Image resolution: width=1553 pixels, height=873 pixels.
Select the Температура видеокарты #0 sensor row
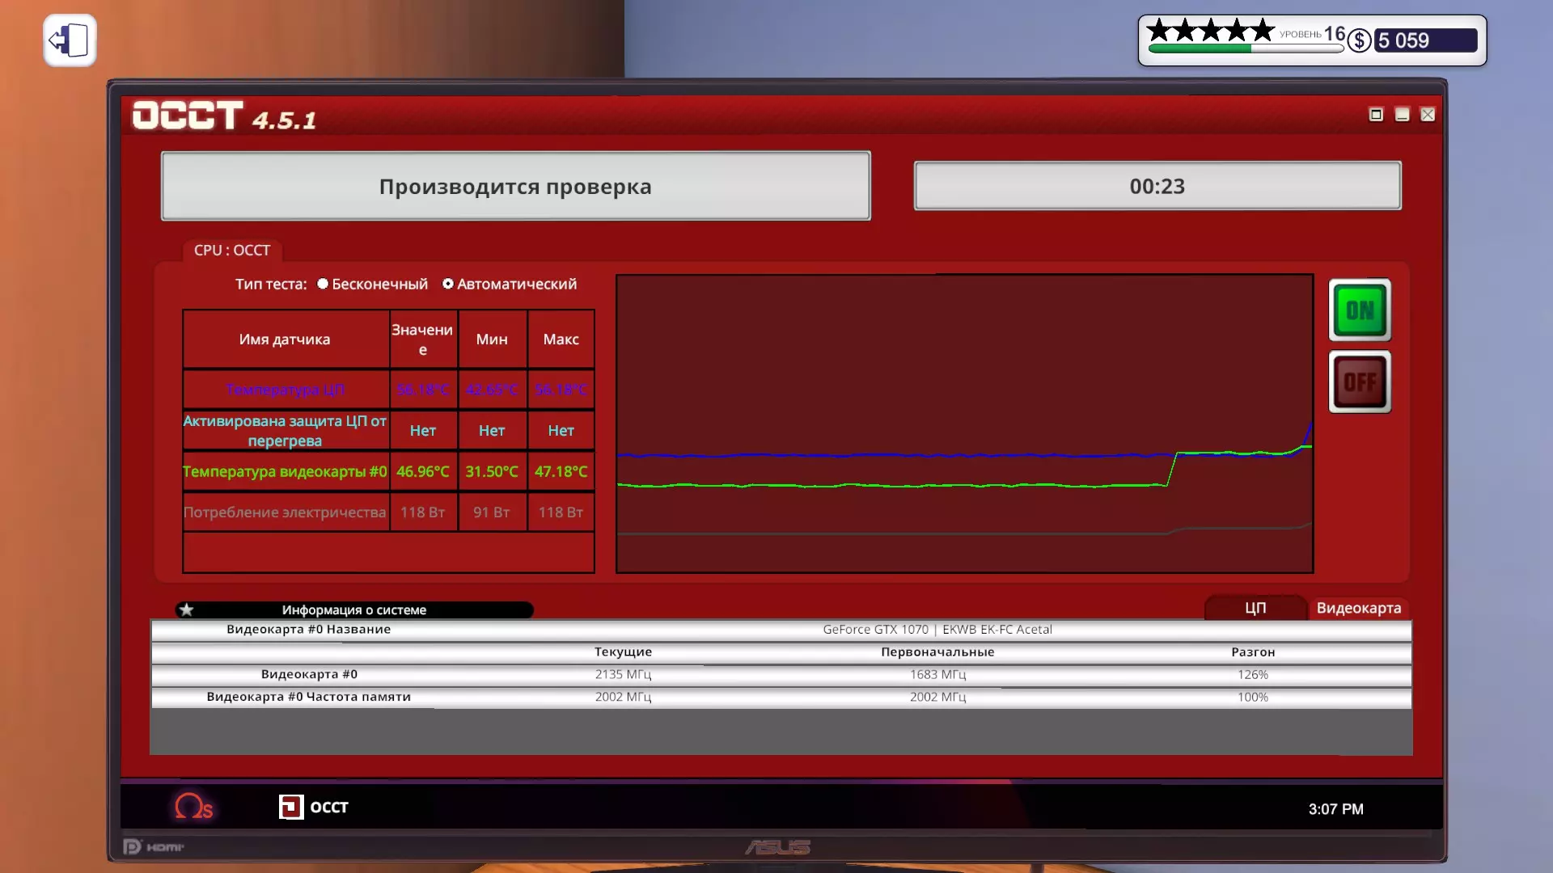pos(285,471)
